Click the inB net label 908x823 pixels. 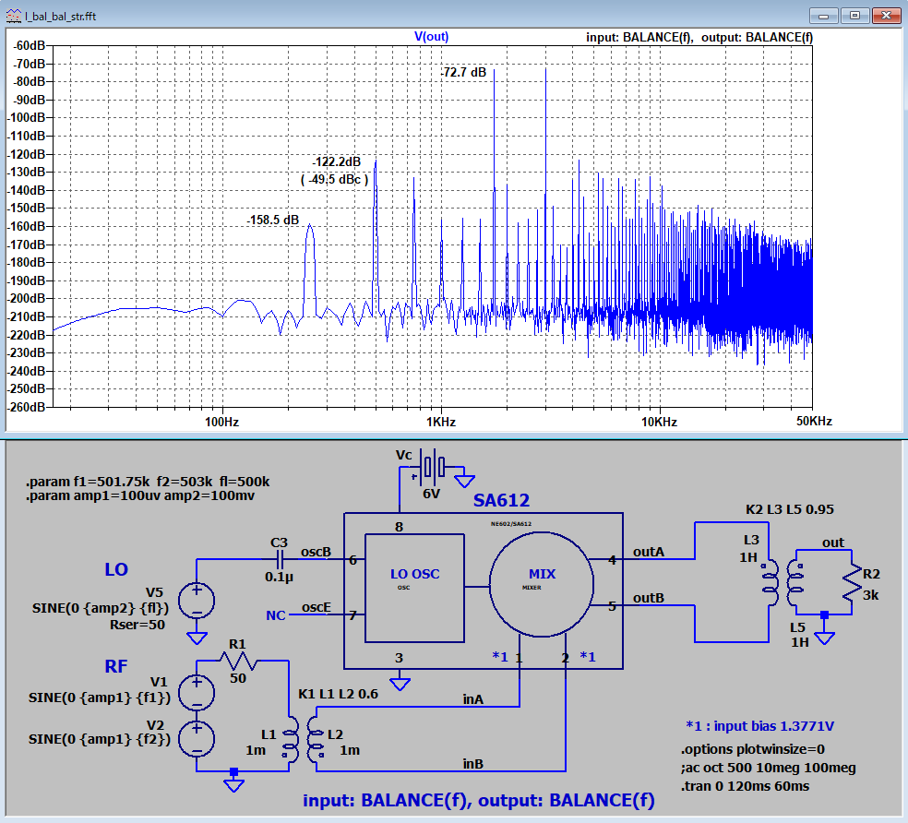[x=473, y=765]
